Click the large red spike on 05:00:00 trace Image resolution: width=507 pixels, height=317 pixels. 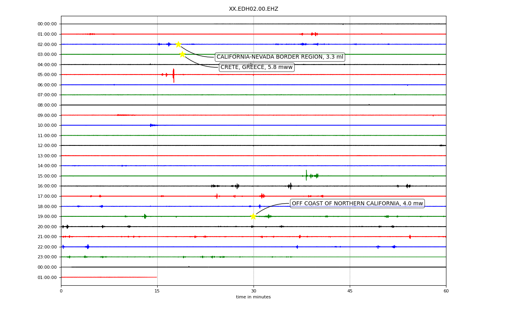[173, 75]
